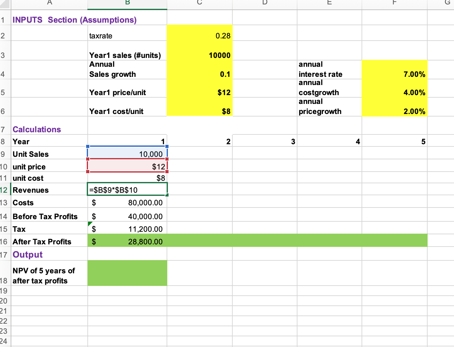Viewport: 454px width, 347px height.
Task: Select Year1 sales value 10000
Action: point(200,51)
